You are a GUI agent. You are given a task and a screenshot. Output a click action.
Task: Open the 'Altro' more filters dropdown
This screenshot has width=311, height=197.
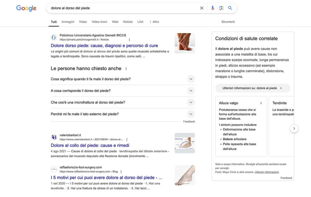[x=154, y=22]
